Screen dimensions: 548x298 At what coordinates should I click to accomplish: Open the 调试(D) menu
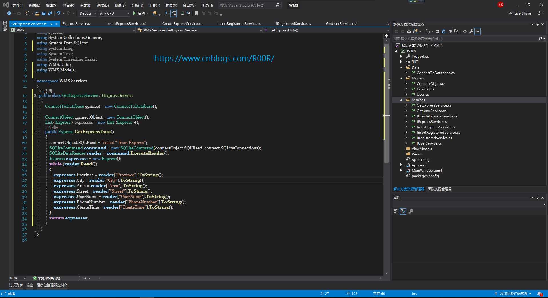click(x=103, y=5)
